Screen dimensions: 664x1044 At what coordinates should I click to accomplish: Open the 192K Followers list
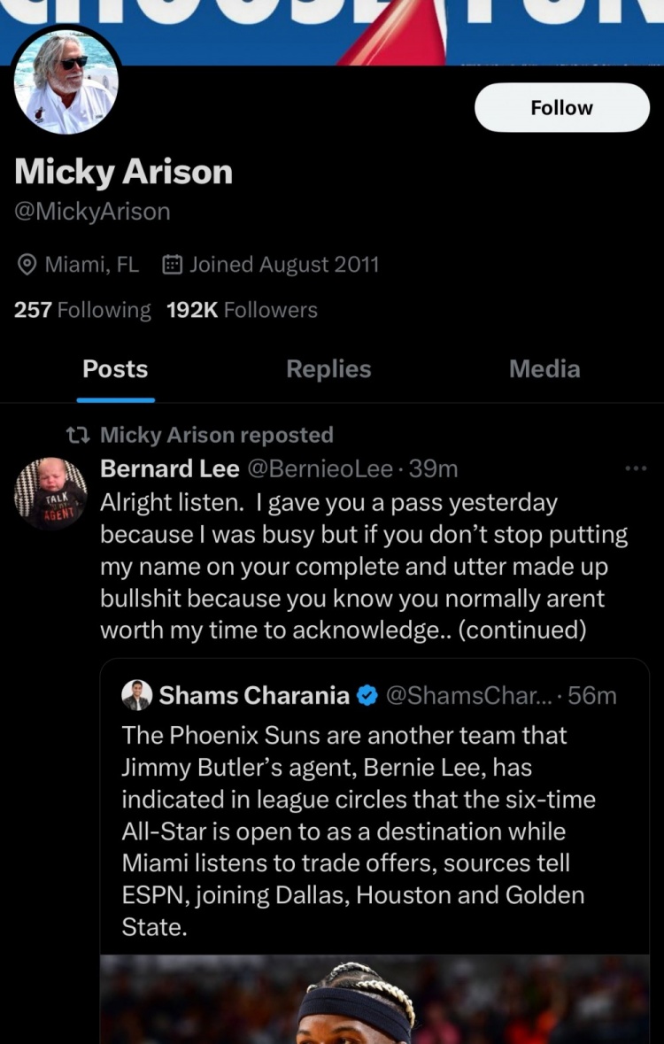pyautogui.click(x=242, y=310)
